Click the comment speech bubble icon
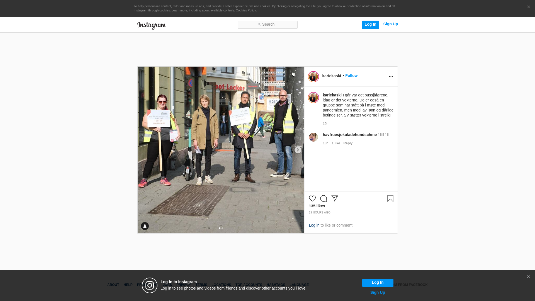This screenshot has width=535, height=301. (x=323, y=198)
